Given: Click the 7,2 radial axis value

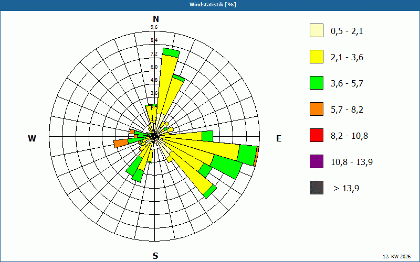Looking at the screenshot, I should pos(154,54).
